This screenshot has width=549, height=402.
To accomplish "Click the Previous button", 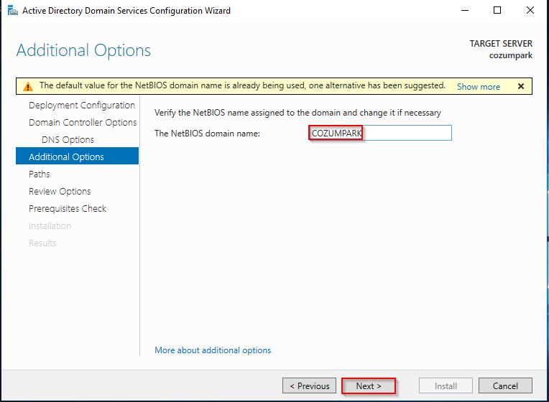I will coord(309,385).
